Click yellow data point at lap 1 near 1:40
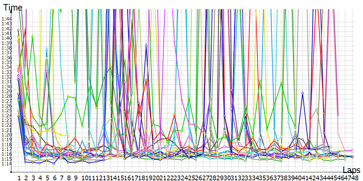This screenshot has height=181, width=363. pos(18,37)
